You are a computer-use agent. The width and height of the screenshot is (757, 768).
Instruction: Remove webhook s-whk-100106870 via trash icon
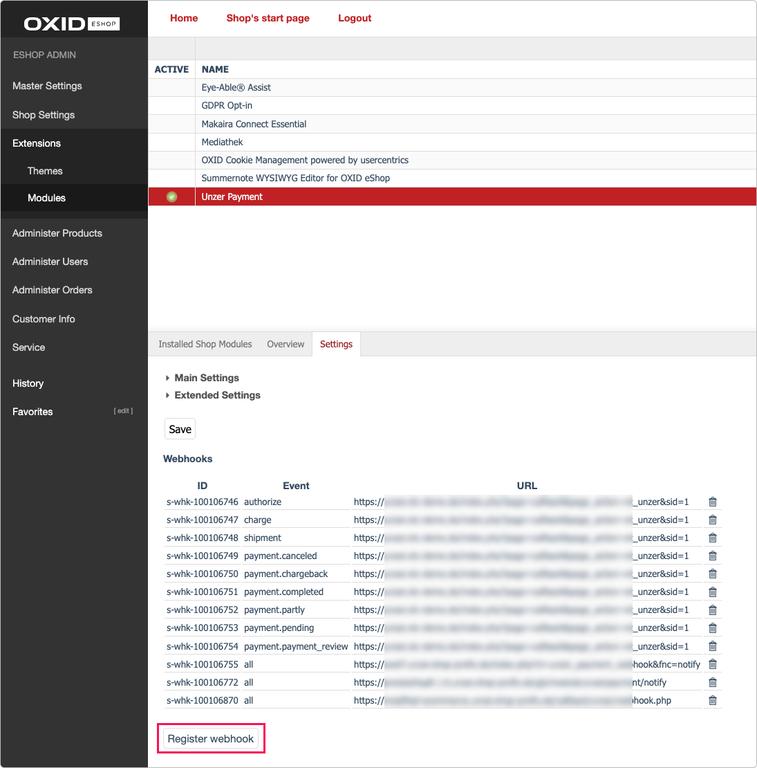[x=712, y=700]
